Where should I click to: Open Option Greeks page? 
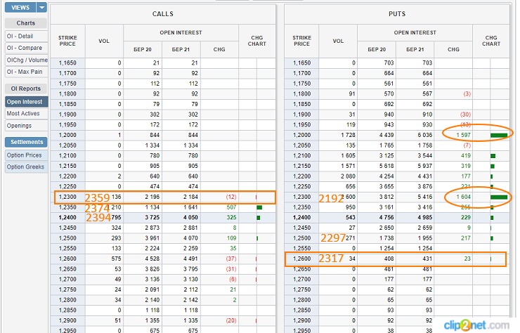click(x=27, y=166)
